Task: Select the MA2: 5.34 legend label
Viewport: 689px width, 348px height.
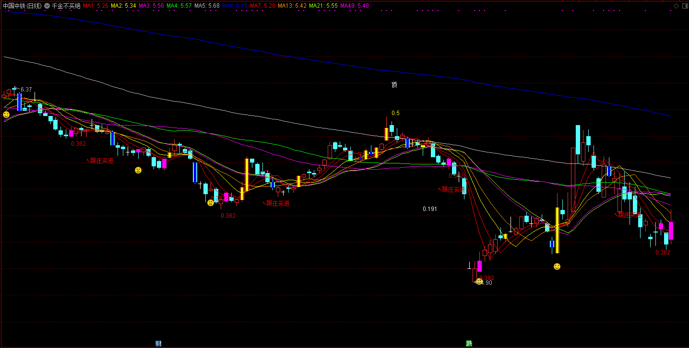Action: 123,6
